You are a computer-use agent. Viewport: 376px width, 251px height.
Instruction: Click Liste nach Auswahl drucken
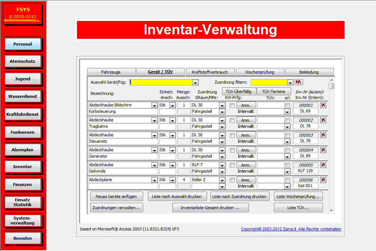point(177,196)
